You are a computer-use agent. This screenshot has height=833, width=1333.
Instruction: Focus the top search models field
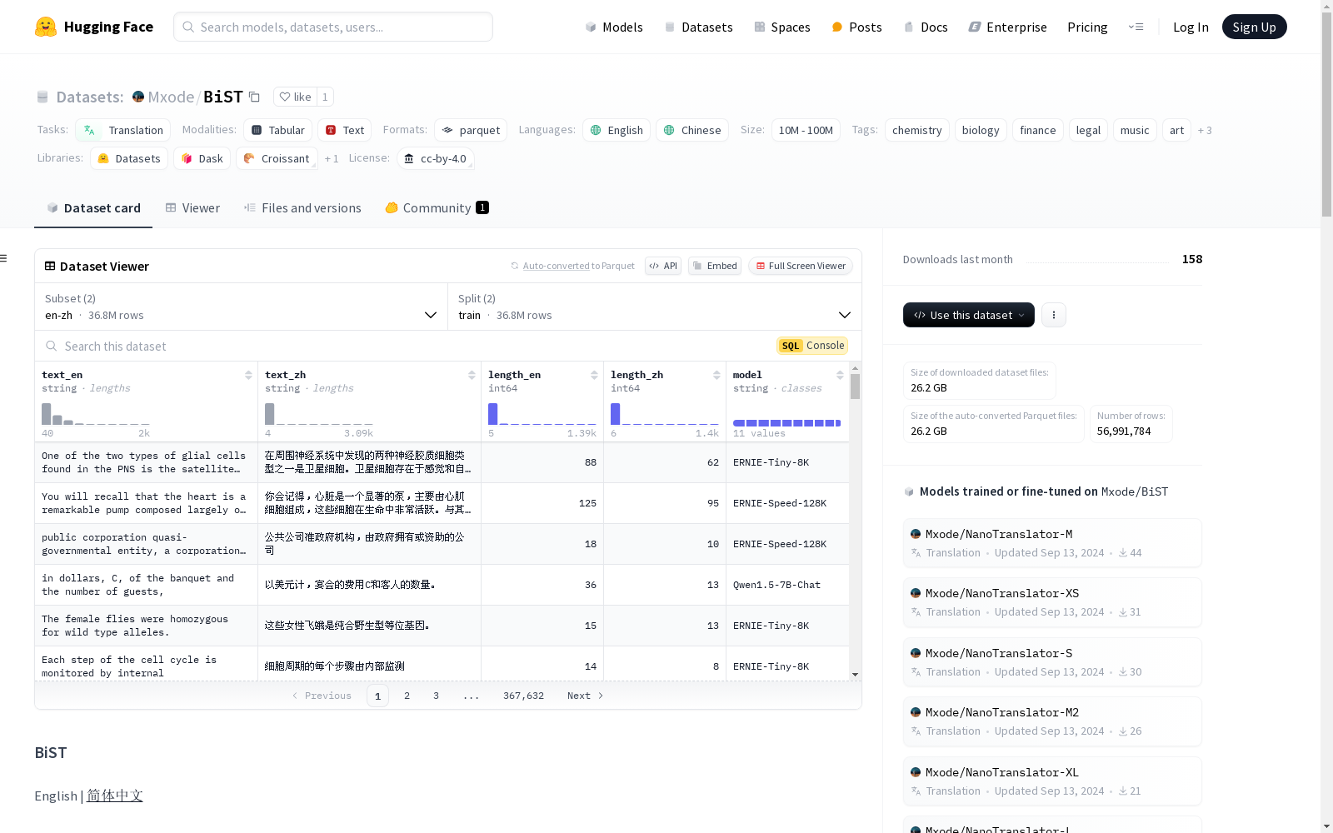pos(333,27)
